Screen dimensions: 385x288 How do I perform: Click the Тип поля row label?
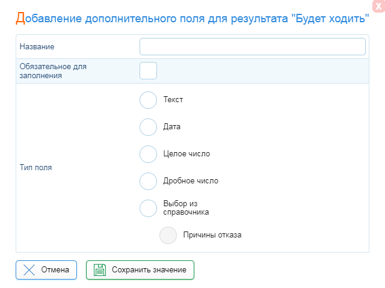coord(36,168)
